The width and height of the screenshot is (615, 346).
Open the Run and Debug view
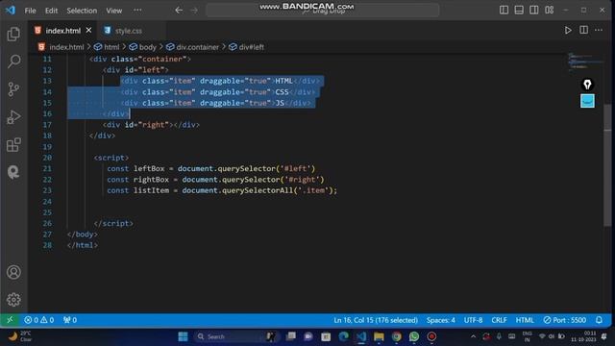click(x=13, y=117)
